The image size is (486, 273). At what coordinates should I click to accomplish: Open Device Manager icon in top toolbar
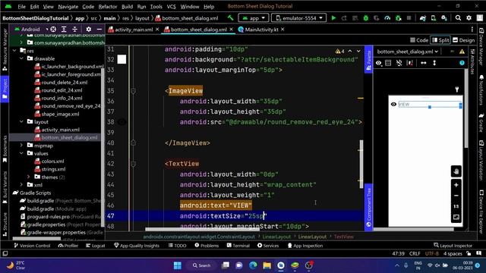point(434,18)
